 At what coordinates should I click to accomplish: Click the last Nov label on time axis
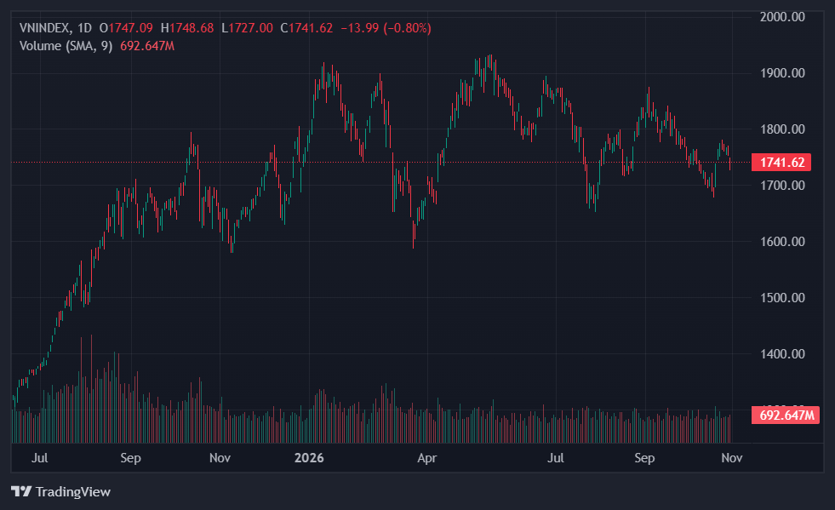click(x=732, y=458)
